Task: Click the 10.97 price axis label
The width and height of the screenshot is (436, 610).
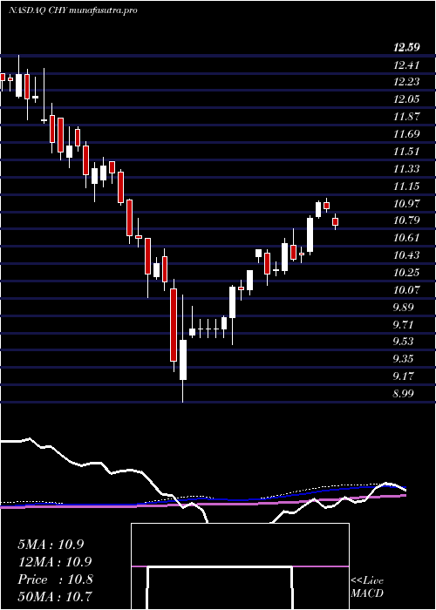Action: click(x=406, y=203)
